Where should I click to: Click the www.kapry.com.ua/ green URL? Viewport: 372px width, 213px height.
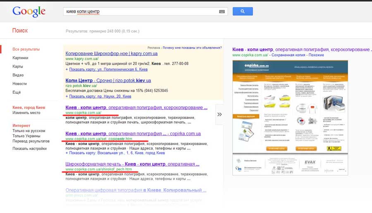(x=82, y=59)
